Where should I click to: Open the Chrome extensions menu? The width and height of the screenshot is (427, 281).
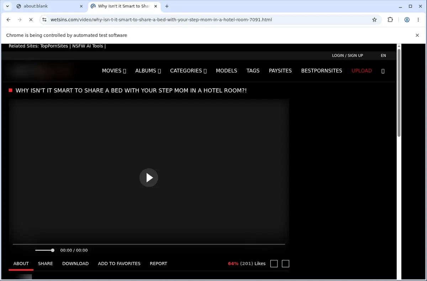[390, 20]
